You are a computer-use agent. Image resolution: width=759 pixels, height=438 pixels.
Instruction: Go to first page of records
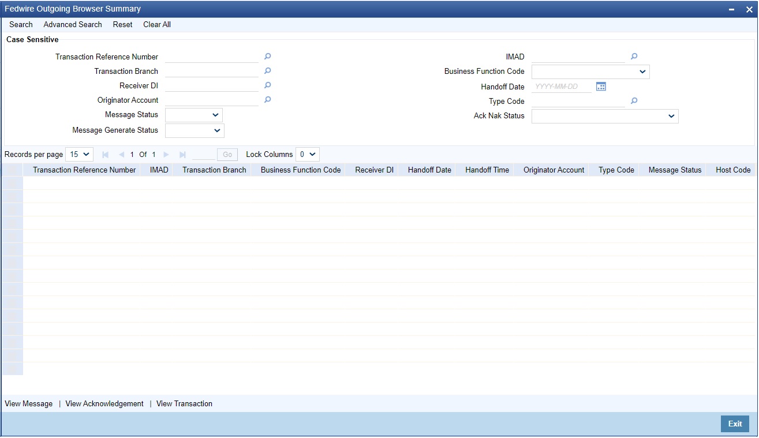[105, 155]
